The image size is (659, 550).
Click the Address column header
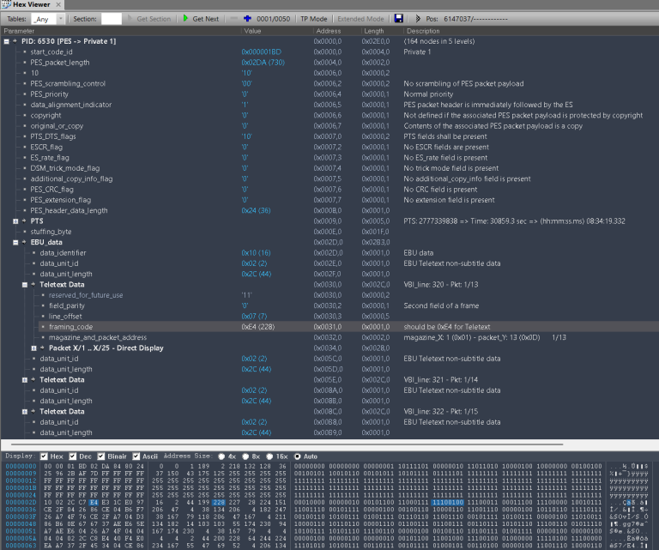click(x=329, y=31)
